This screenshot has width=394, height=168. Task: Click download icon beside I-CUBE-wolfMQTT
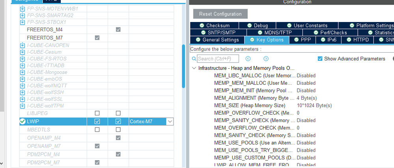[22, 86]
